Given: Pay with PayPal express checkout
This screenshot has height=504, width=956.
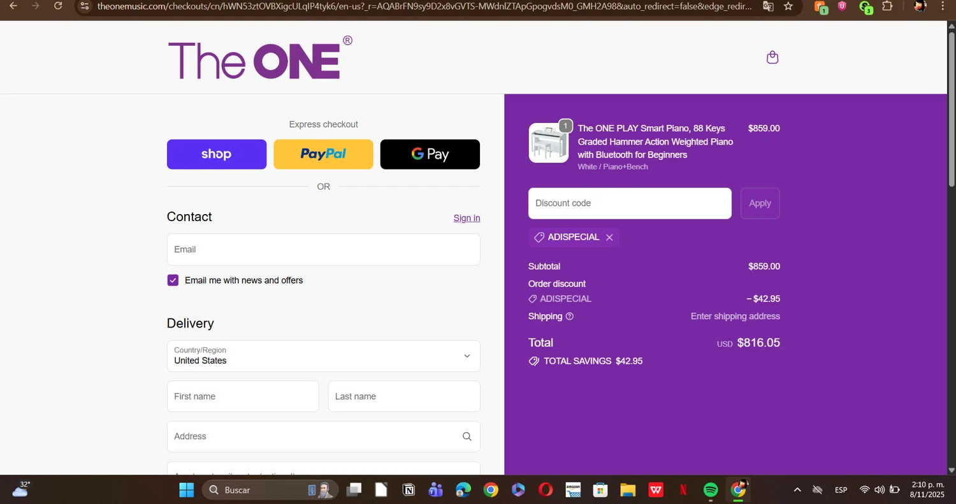Looking at the screenshot, I should coord(323,154).
